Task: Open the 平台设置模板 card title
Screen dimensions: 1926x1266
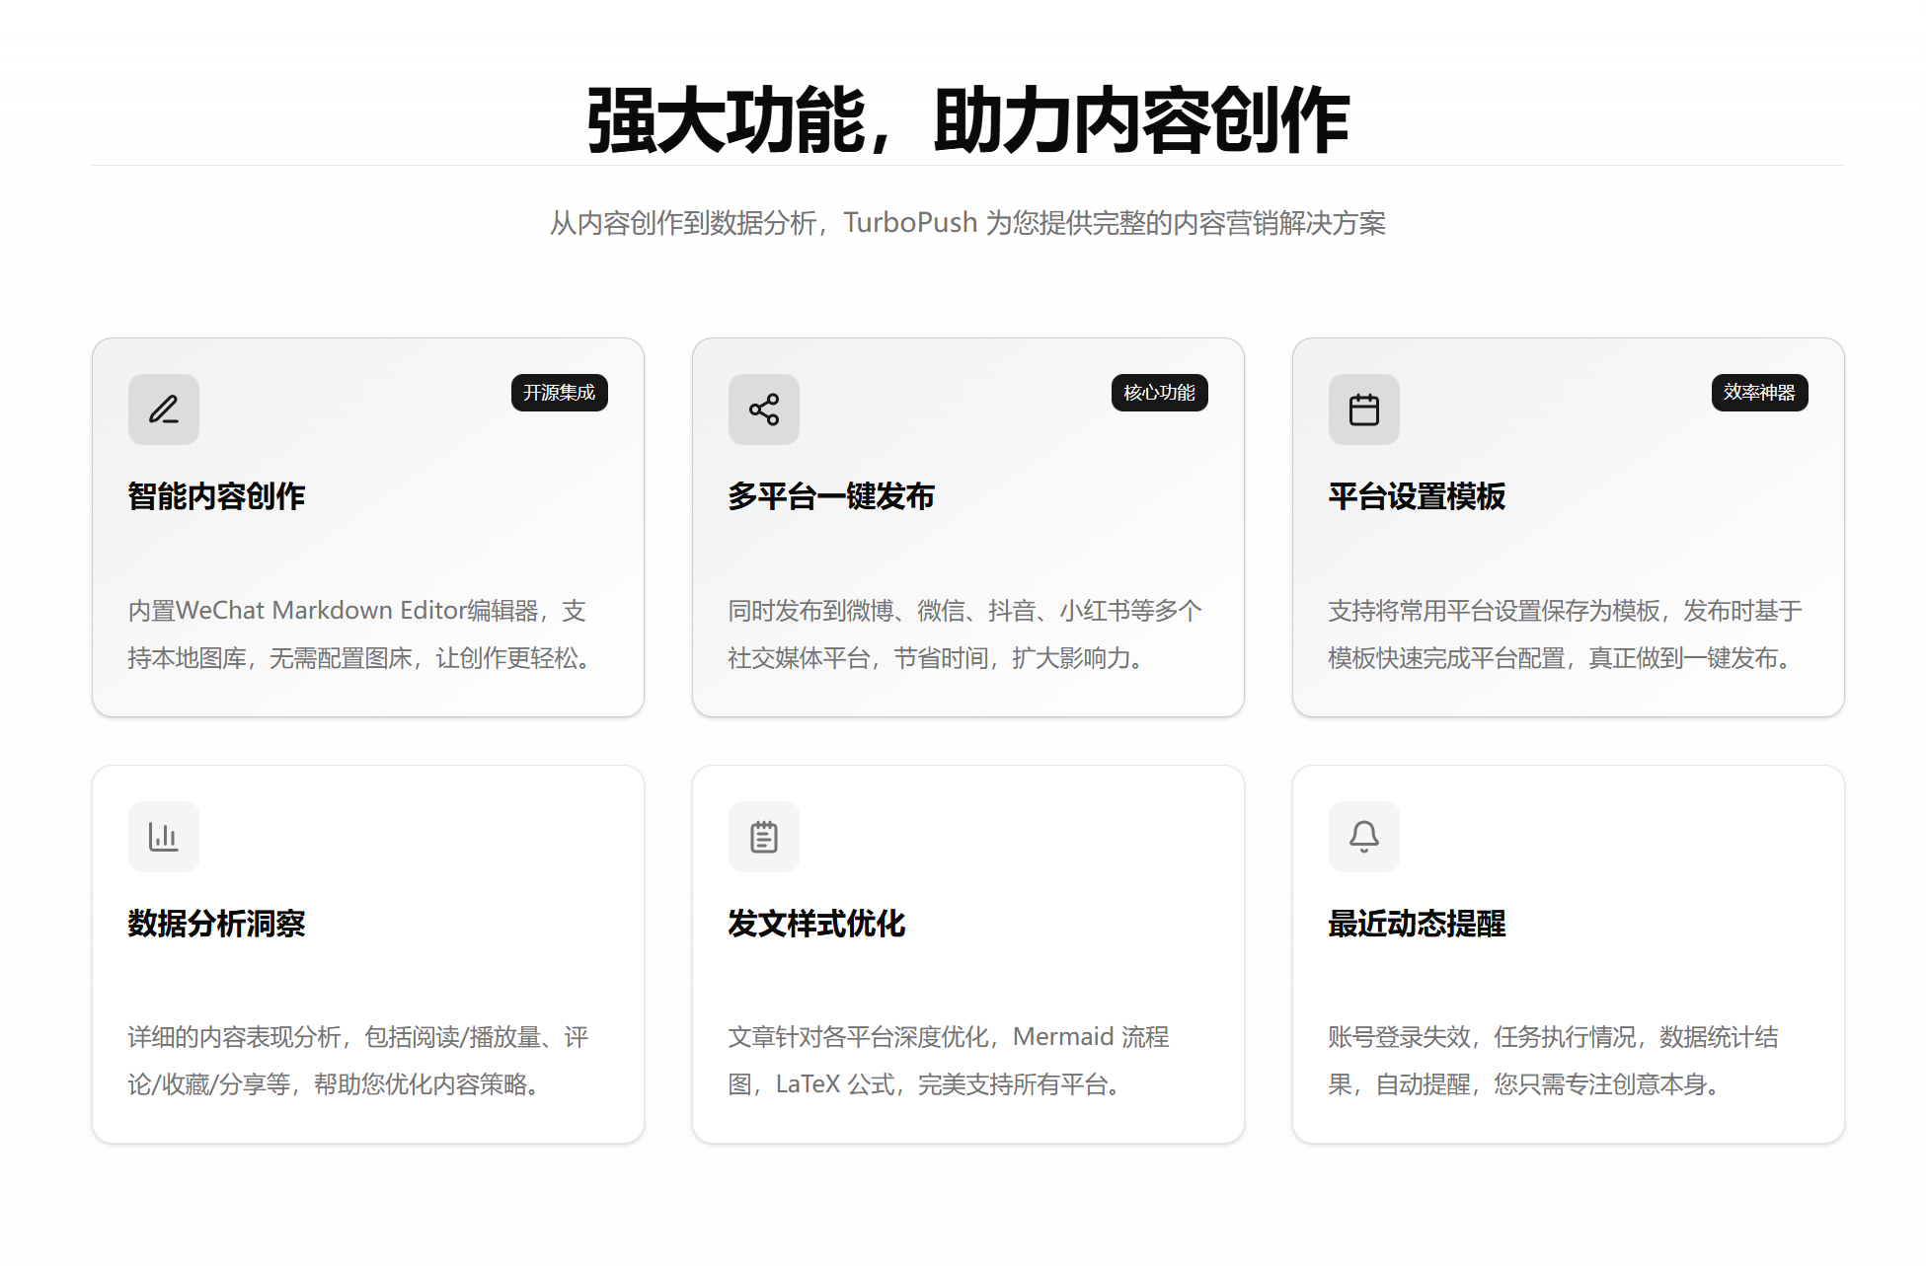Action: click(x=1417, y=496)
